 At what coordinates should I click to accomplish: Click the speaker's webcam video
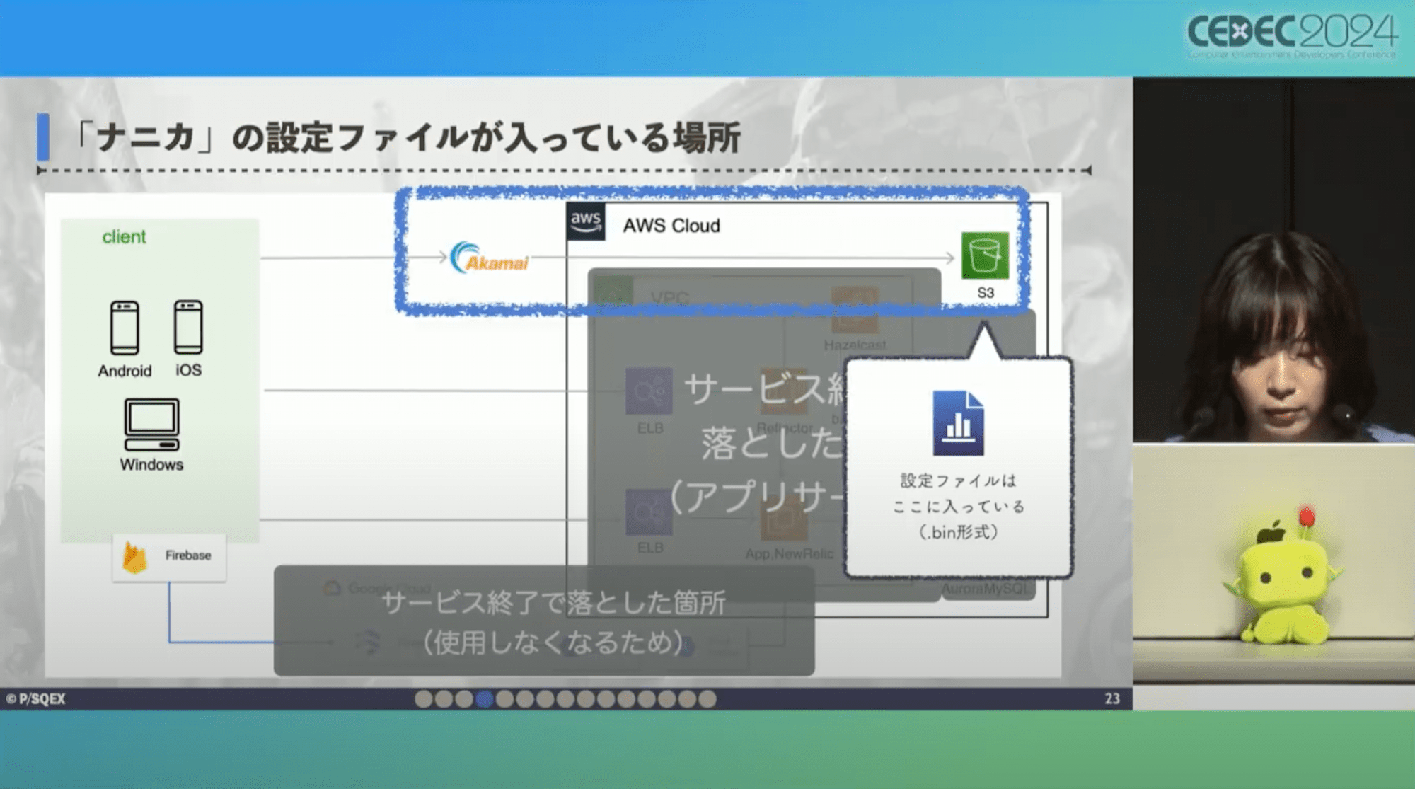(x=1273, y=260)
